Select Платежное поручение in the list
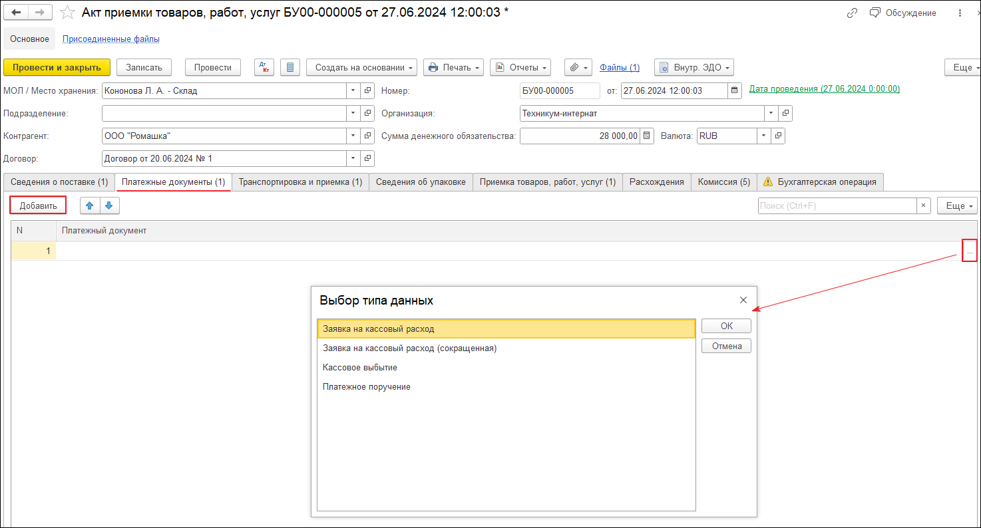 (506, 386)
